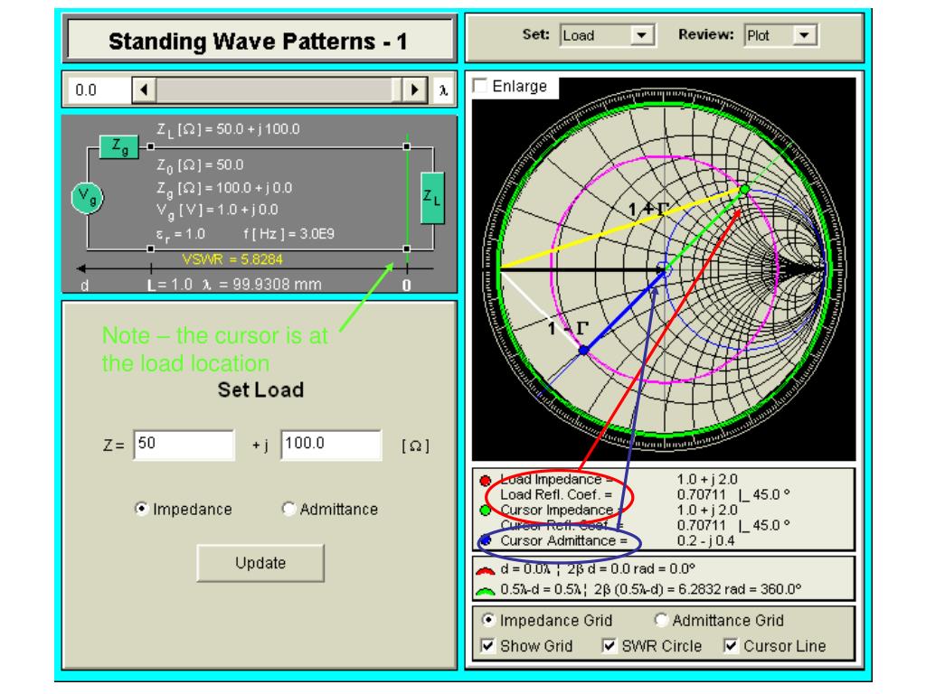Click the lambda unit label next to slider
Image resolution: width=926 pixels, height=694 pixels.
click(443, 90)
